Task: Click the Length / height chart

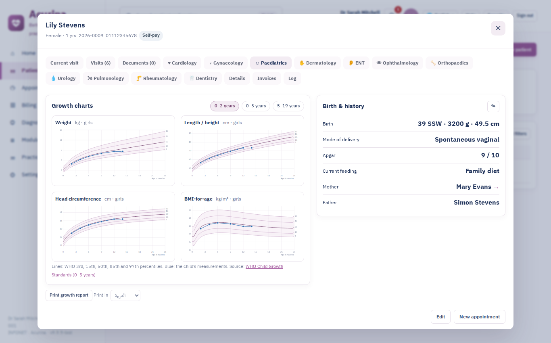Action: point(242,151)
